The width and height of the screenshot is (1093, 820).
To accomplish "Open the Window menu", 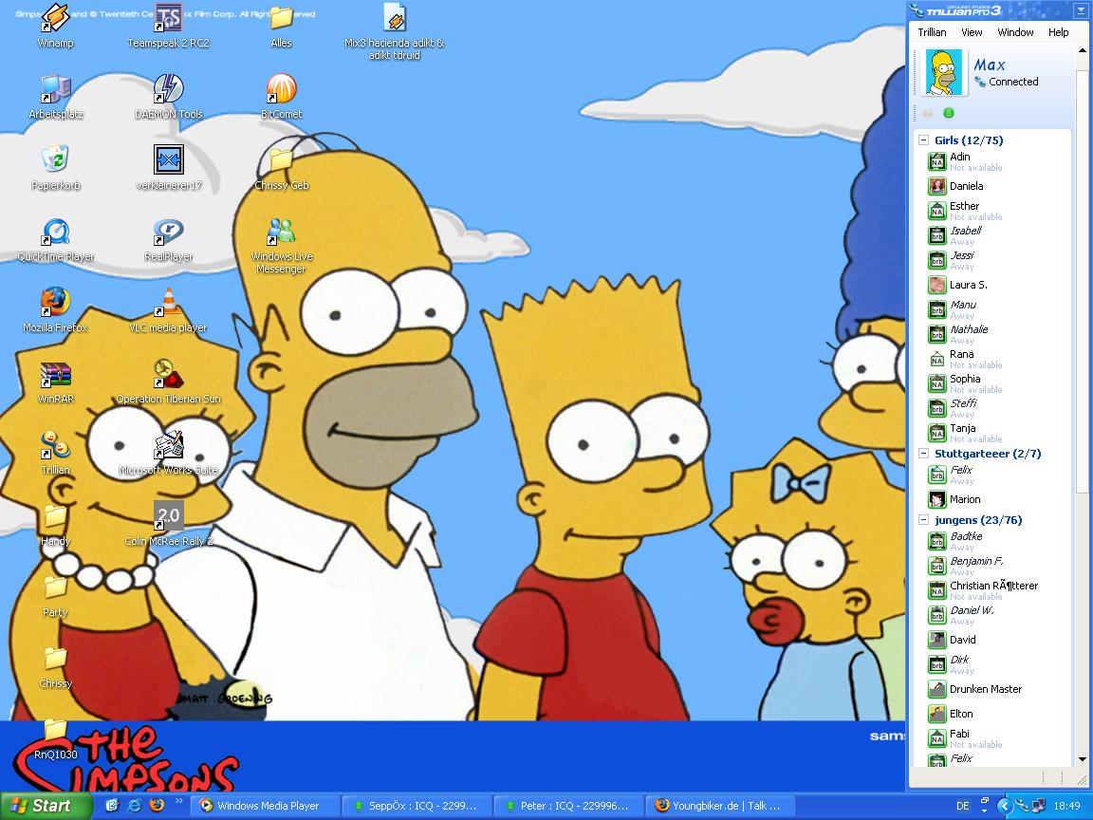I will click(x=1015, y=32).
